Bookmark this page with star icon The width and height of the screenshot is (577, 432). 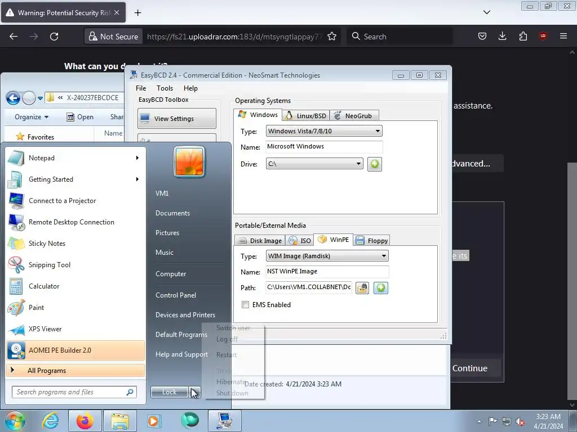[332, 37]
